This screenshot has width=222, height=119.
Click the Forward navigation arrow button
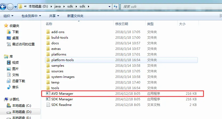pyautogui.click(x=10, y=7)
